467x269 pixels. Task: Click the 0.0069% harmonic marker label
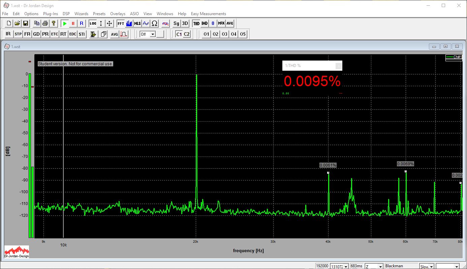pos(405,164)
